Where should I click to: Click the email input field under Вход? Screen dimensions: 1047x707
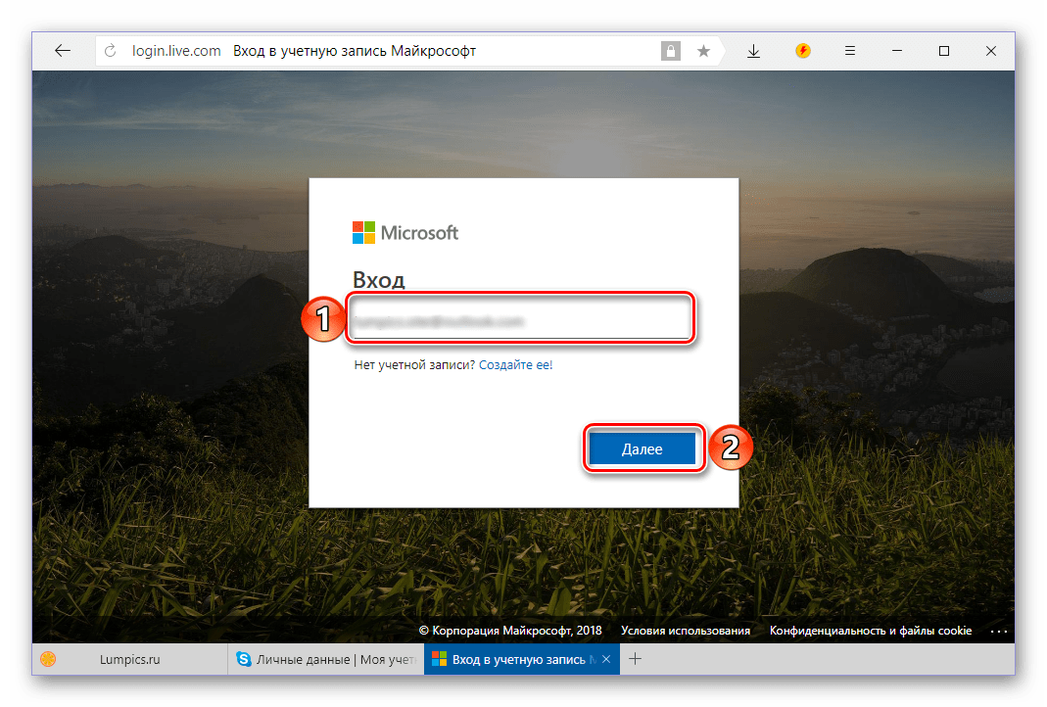coord(520,320)
